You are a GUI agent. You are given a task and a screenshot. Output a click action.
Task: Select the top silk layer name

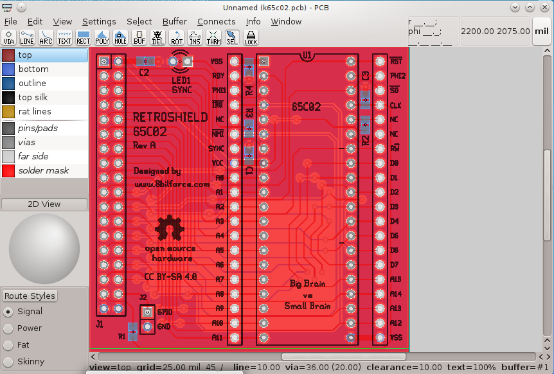33,98
